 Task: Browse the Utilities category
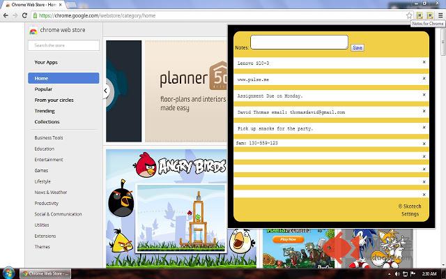tap(42, 225)
